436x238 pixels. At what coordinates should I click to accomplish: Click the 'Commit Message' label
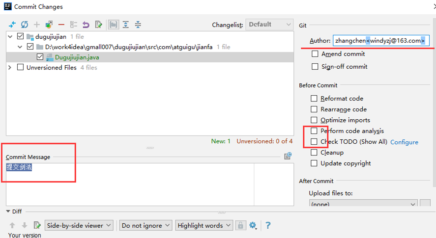click(x=28, y=157)
